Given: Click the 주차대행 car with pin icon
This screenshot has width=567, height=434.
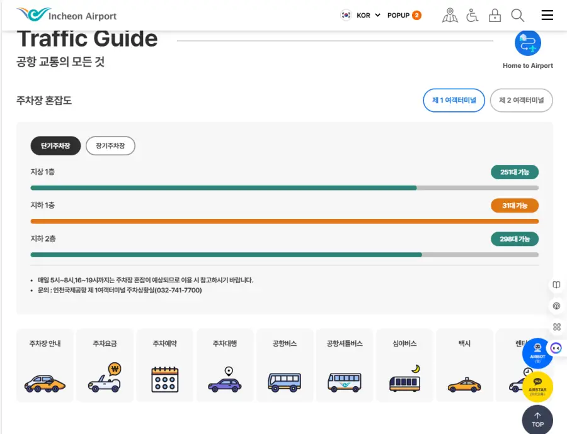Looking at the screenshot, I should 225,379.
